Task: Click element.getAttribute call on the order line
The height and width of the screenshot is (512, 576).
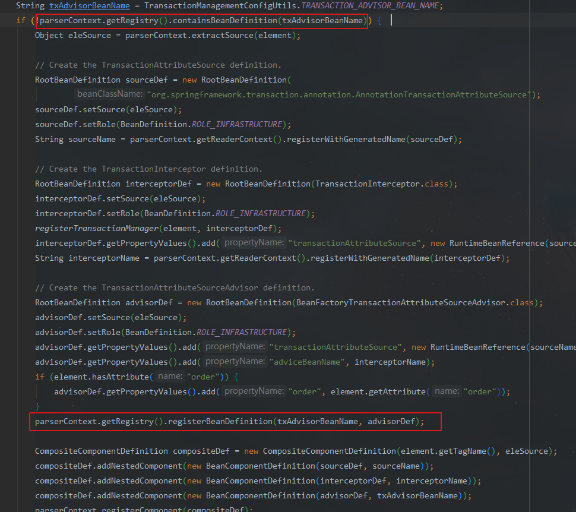Action: 378,392
